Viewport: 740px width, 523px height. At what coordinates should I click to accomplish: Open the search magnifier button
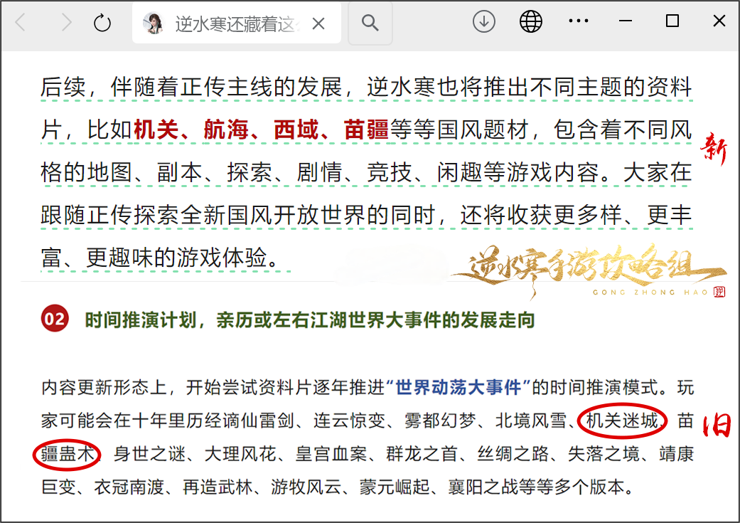tap(370, 23)
